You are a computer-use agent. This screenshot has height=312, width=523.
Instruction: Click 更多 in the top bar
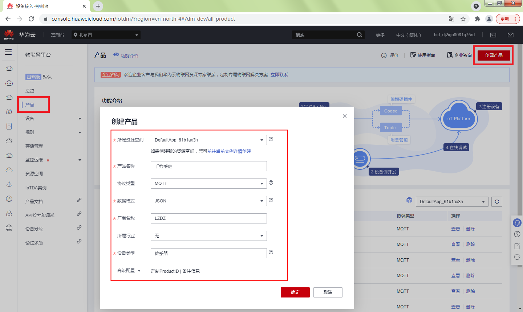380,35
